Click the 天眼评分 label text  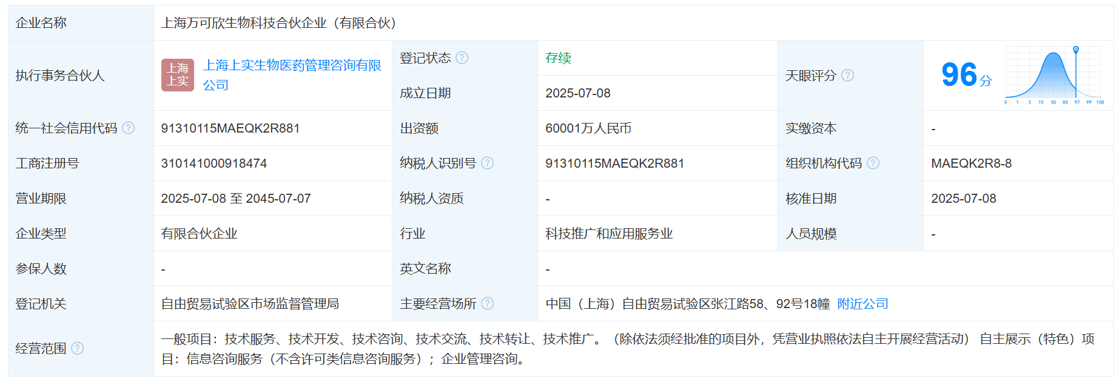click(x=811, y=76)
